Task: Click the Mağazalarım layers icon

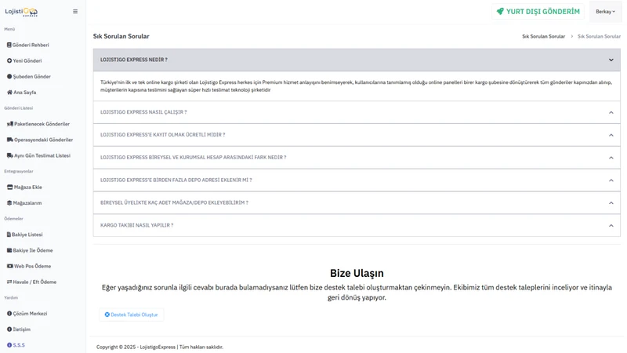Action: pyautogui.click(x=9, y=203)
